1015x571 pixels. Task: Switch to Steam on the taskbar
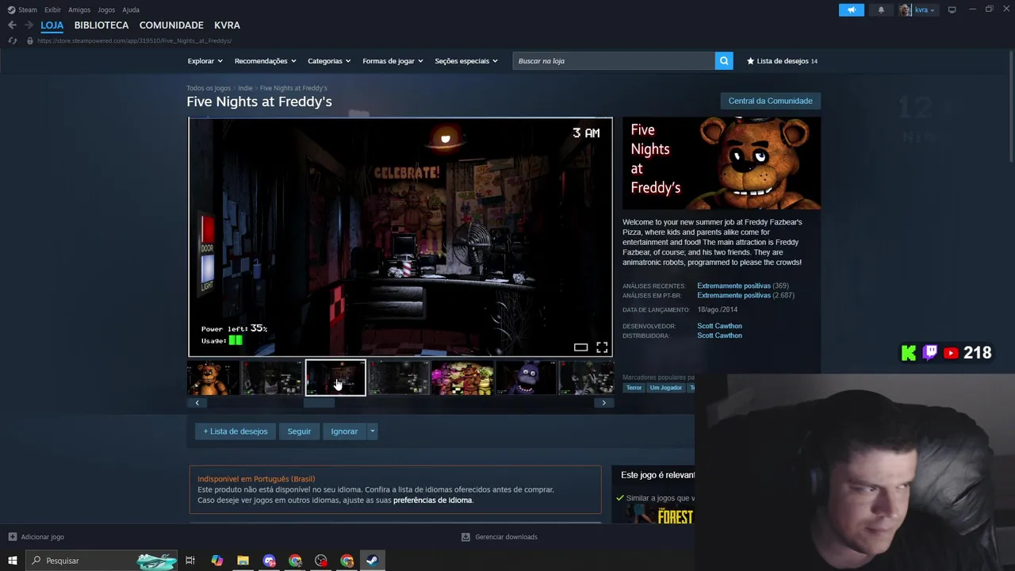(372, 561)
